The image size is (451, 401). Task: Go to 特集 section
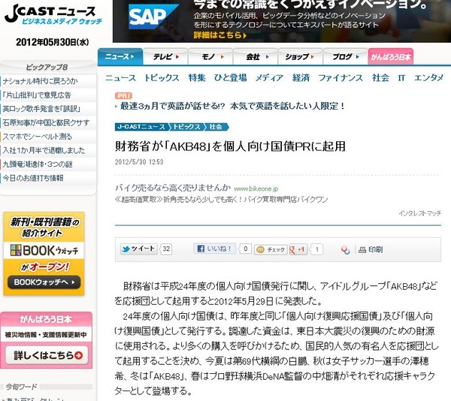(197, 78)
